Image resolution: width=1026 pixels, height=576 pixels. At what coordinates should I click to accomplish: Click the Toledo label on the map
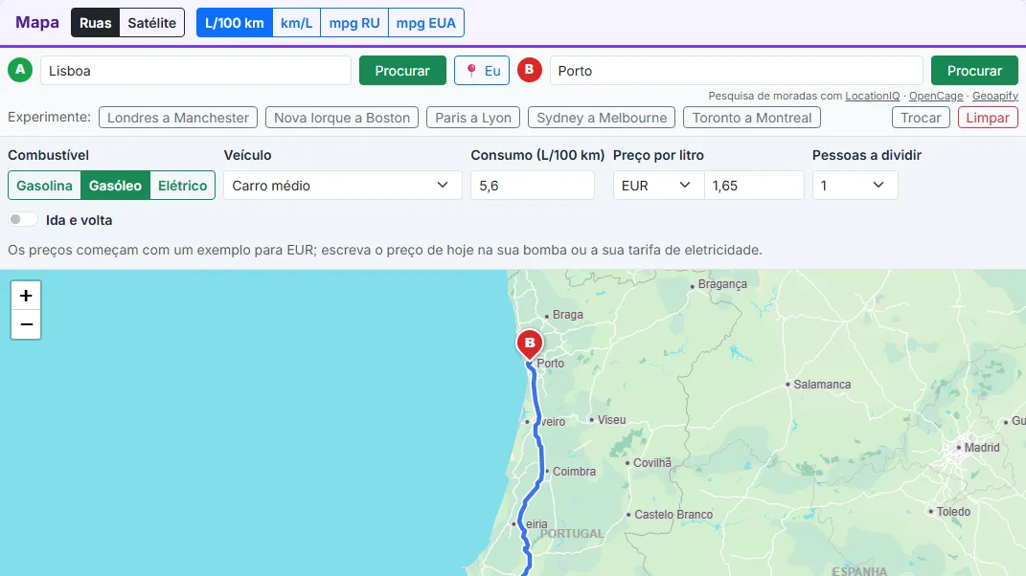click(952, 511)
